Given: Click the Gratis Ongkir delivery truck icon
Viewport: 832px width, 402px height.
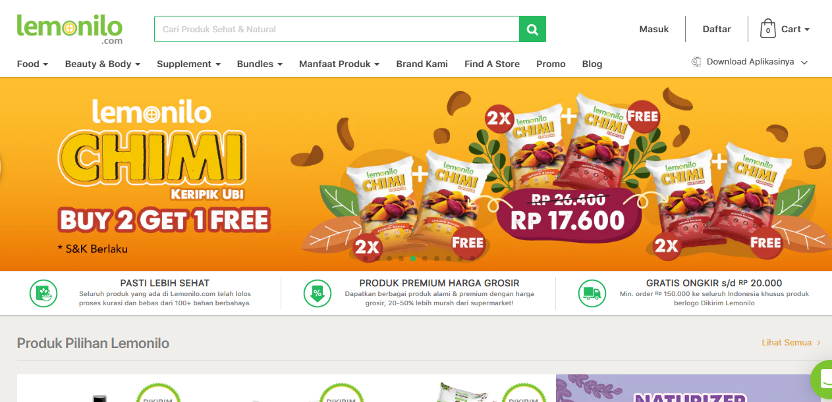Looking at the screenshot, I should point(592,293).
